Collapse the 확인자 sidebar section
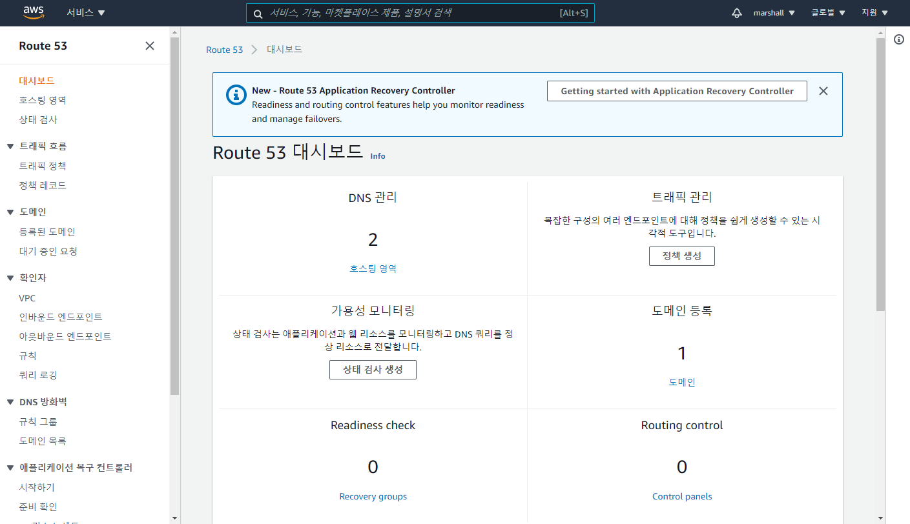The height and width of the screenshot is (524, 910). click(10, 278)
